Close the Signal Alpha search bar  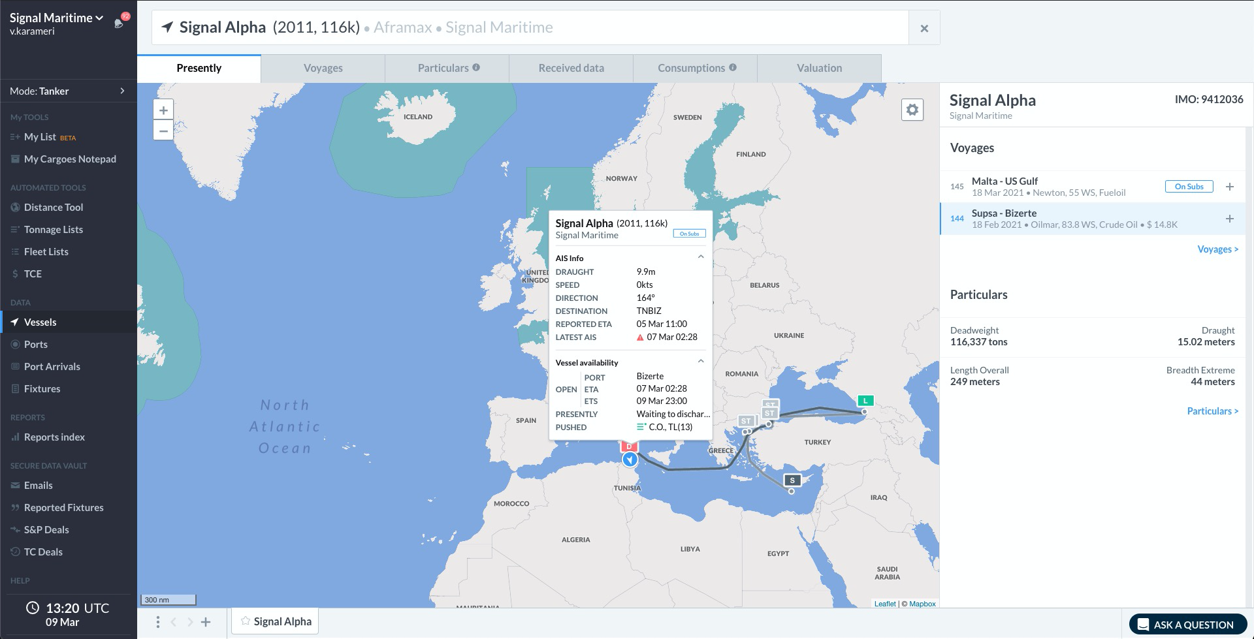(x=924, y=28)
